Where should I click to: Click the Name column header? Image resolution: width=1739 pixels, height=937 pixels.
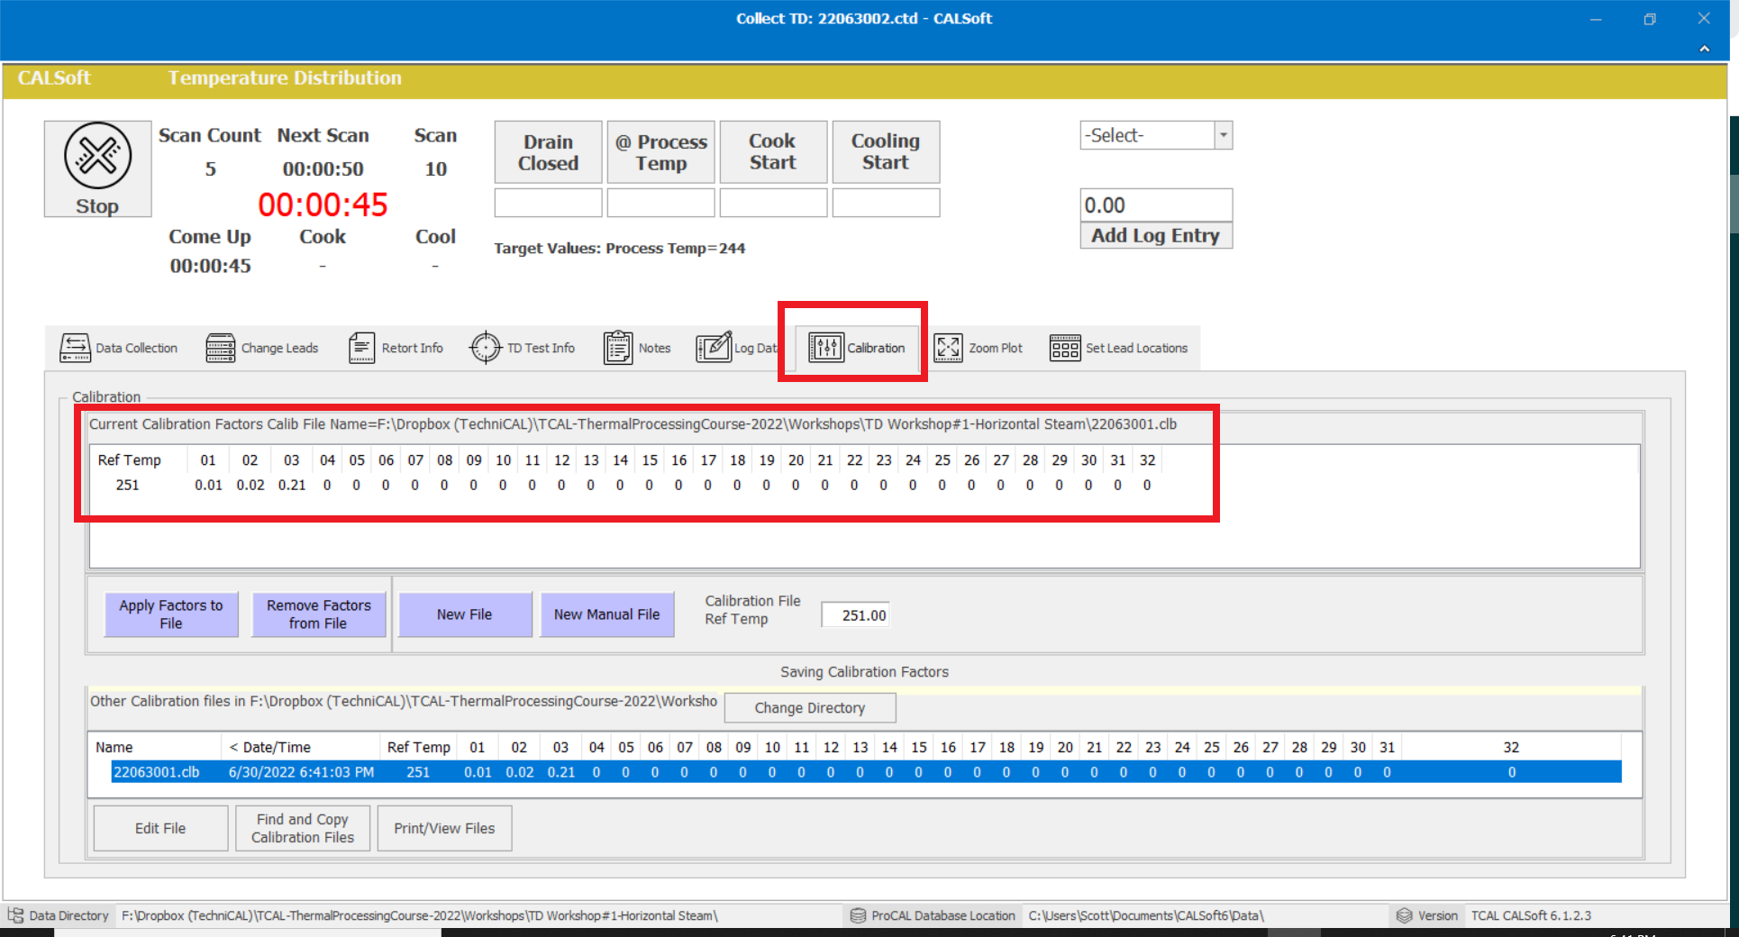point(155,747)
